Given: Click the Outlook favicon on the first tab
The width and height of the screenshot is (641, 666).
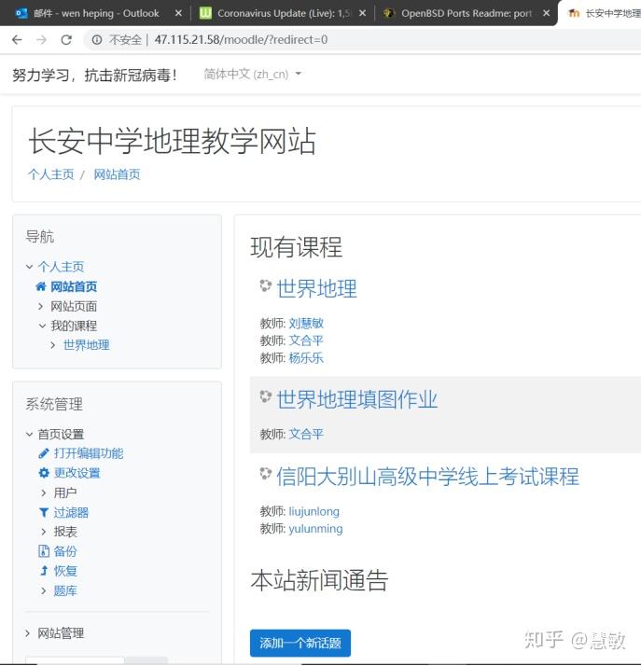Looking at the screenshot, I should [21, 13].
